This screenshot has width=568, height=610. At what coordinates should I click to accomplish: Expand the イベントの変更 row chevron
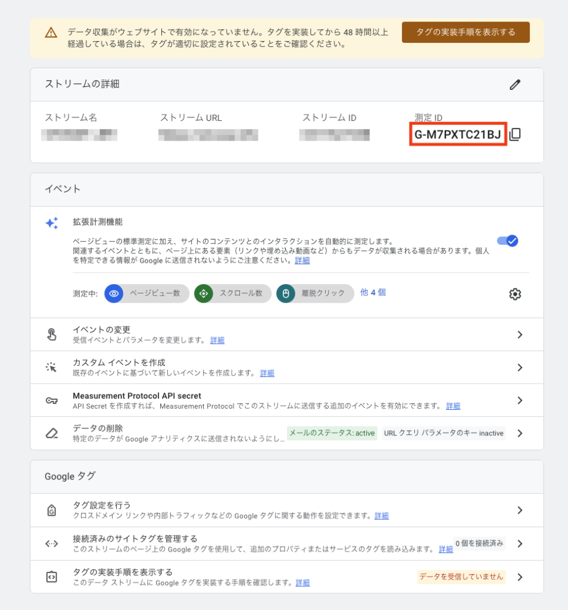click(520, 335)
